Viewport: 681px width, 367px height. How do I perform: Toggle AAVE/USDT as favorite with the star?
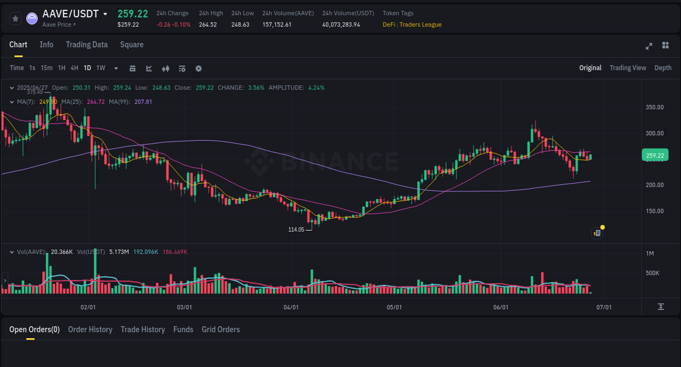click(15, 18)
